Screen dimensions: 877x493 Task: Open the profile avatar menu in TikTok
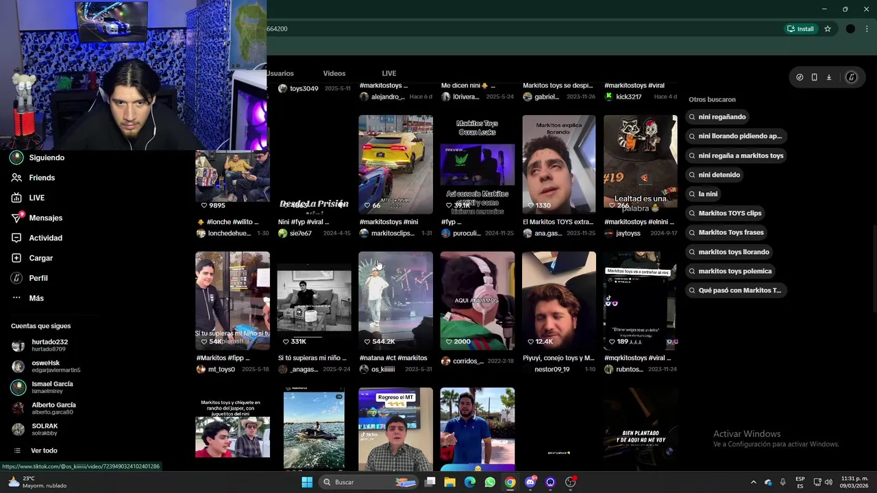tap(851, 77)
